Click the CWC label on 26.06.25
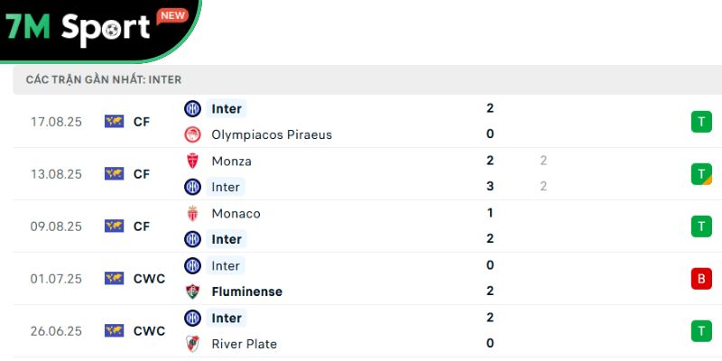The width and height of the screenshot is (722, 361). [149, 331]
